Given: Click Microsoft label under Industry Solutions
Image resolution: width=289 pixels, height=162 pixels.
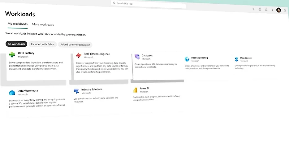Looking at the screenshot, I should pos(86,93).
